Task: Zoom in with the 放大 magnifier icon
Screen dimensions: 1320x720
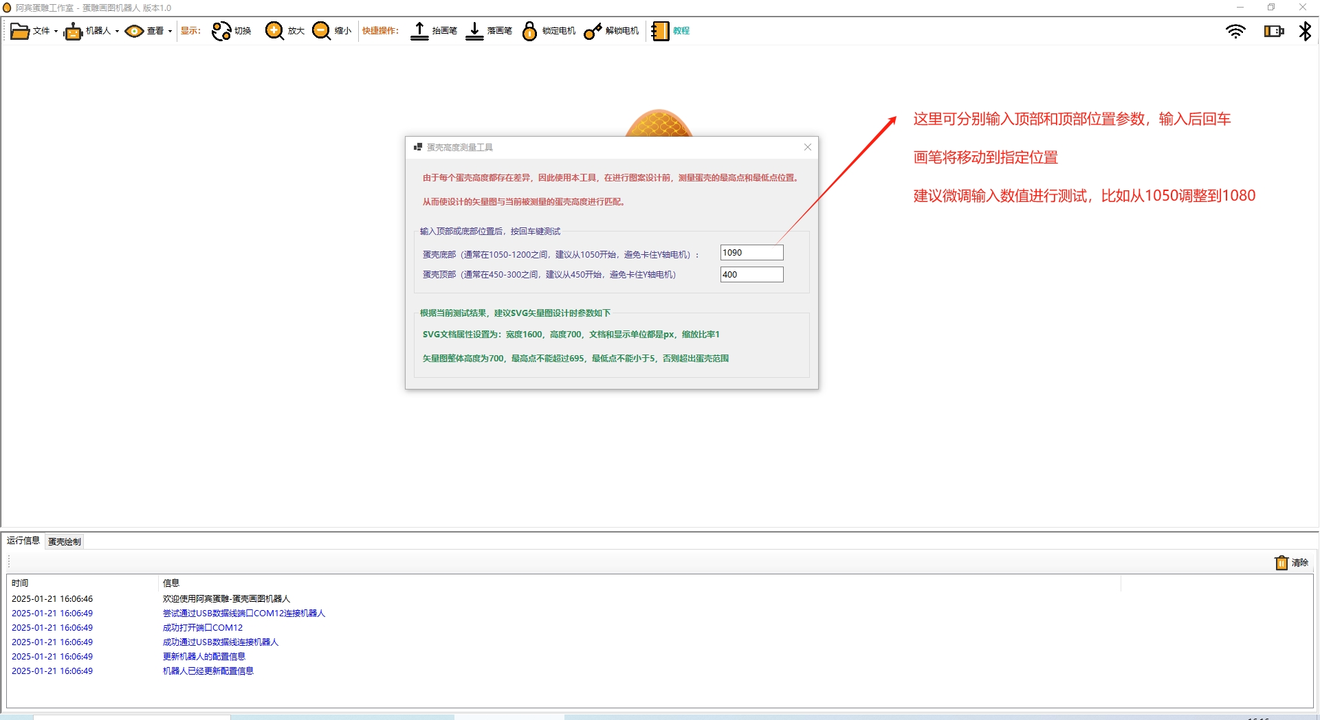Action: pyautogui.click(x=274, y=31)
